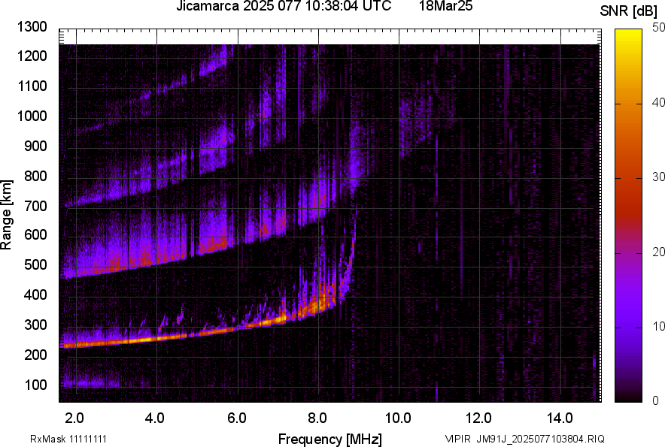The image size is (665, 447).
Task: Click the range axis tick label 1100
Action: 32,86
